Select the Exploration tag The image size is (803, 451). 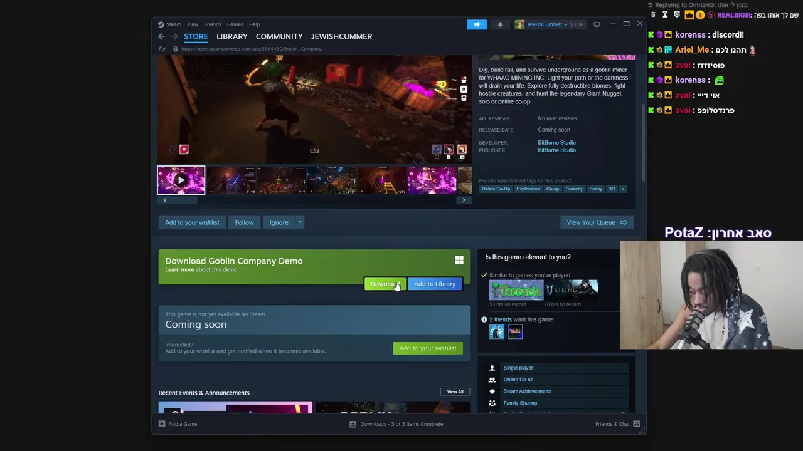pyautogui.click(x=528, y=189)
